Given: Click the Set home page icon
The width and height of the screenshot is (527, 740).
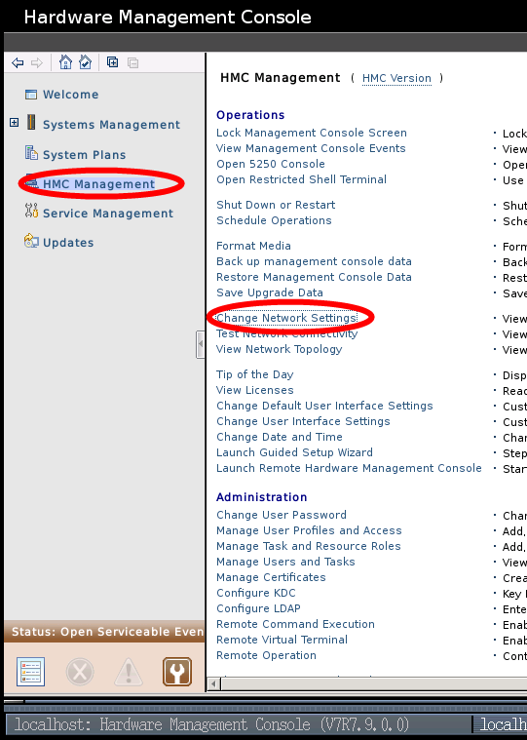Looking at the screenshot, I should coord(86,61).
